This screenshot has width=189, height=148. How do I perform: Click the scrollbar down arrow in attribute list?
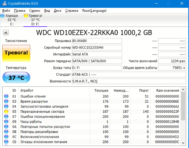coord(183,143)
